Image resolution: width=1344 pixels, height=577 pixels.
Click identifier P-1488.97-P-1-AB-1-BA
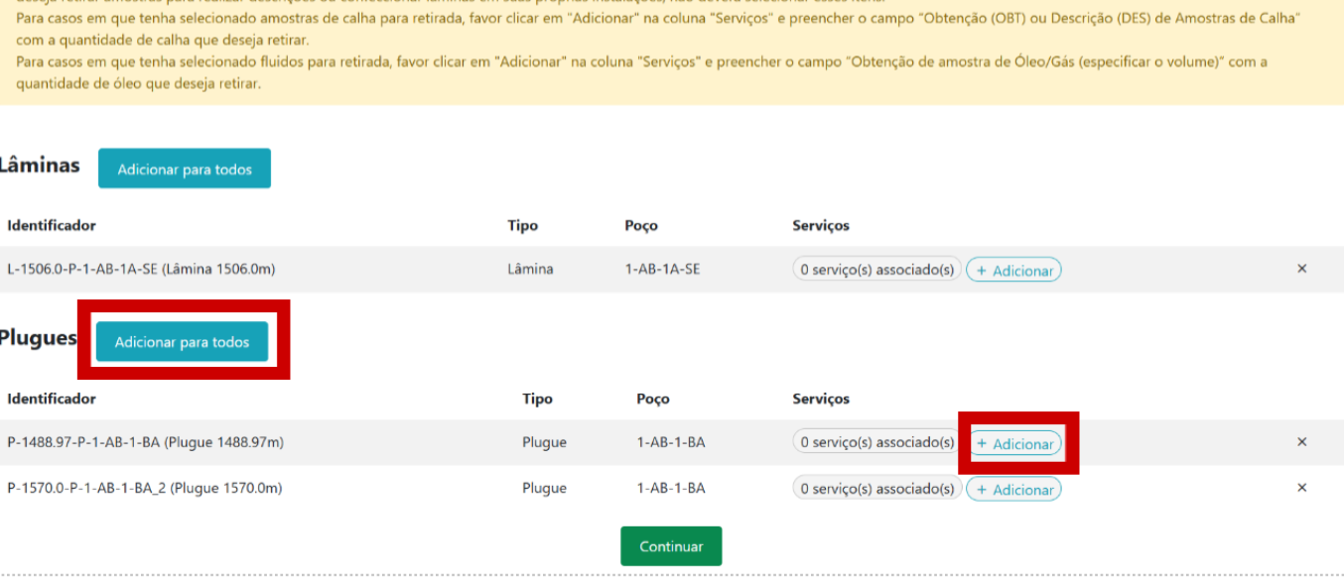click(x=145, y=442)
